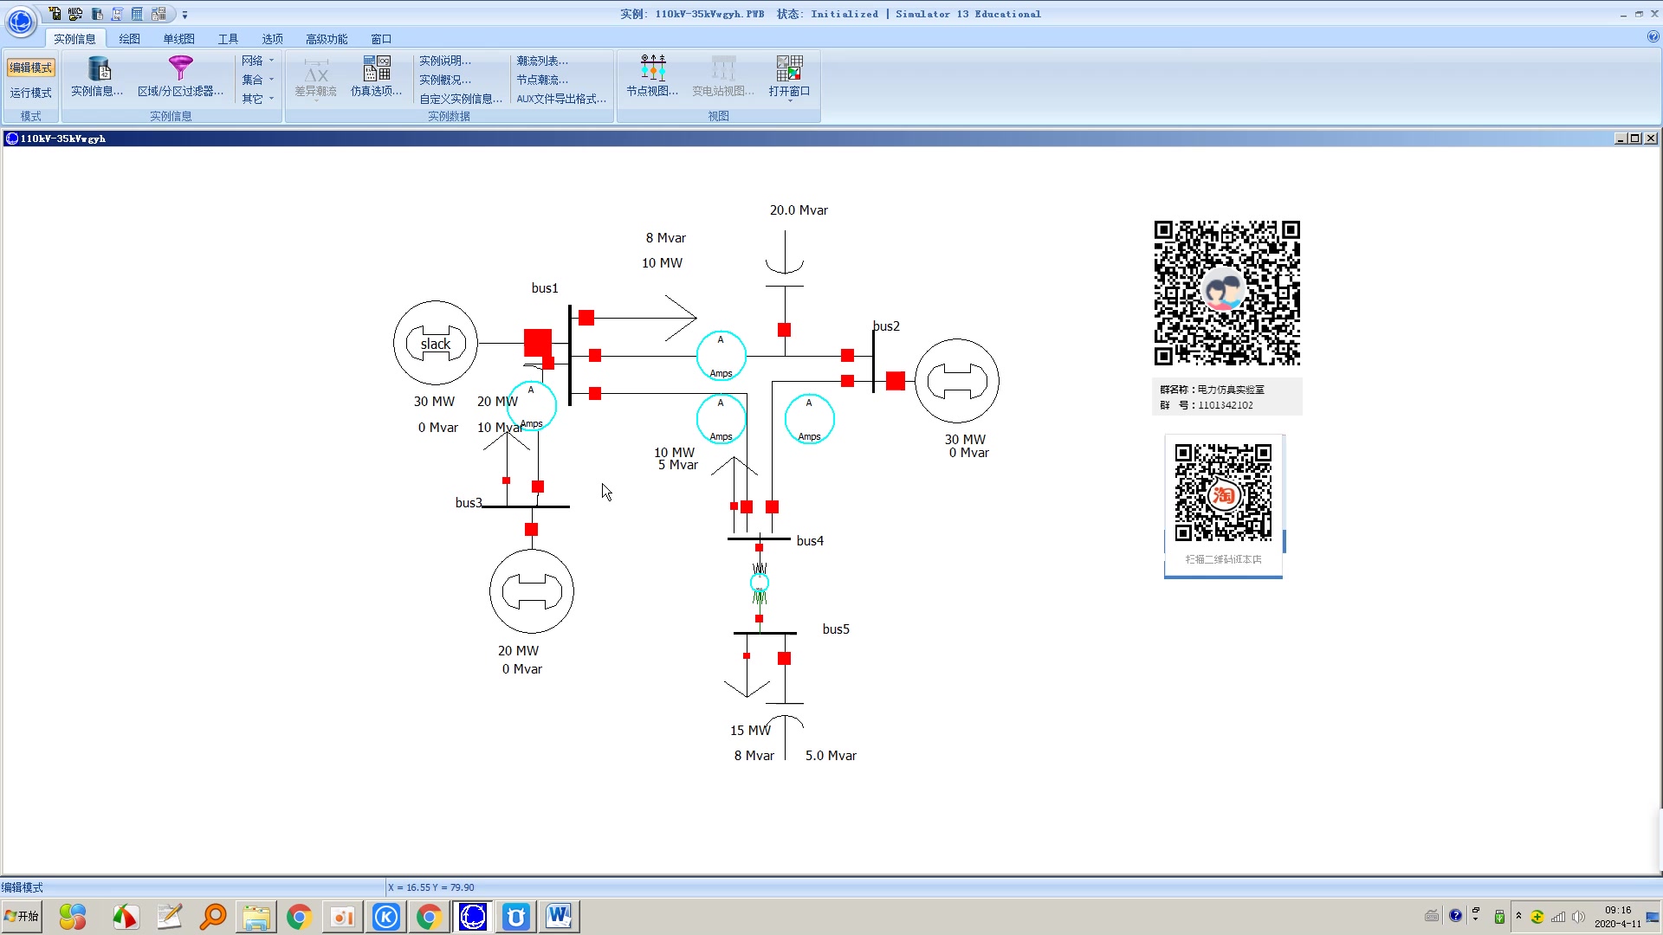This screenshot has width=1663, height=935.
Task: Switch to 运行模式 run mode
Action: click(x=31, y=93)
